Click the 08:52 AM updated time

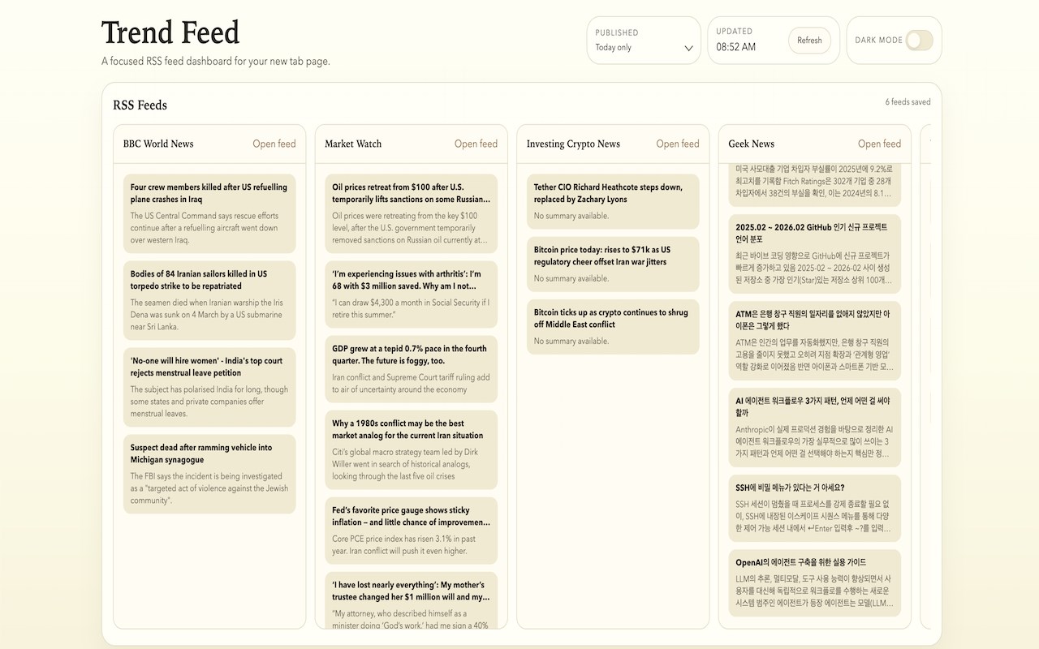[x=735, y=47]
